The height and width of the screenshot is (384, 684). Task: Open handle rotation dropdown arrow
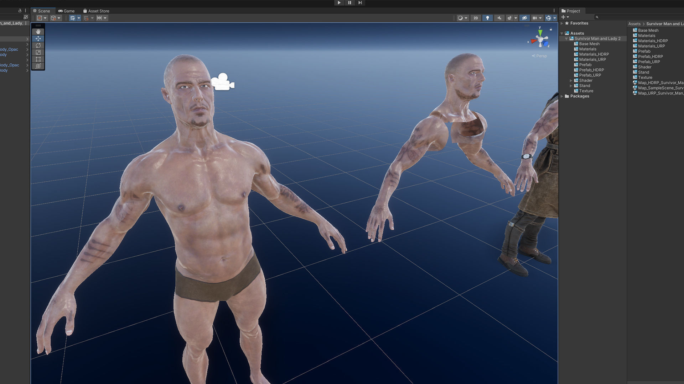[59, 18]
